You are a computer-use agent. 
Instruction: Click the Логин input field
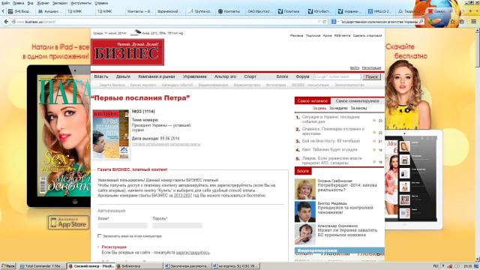coord(122,225)
